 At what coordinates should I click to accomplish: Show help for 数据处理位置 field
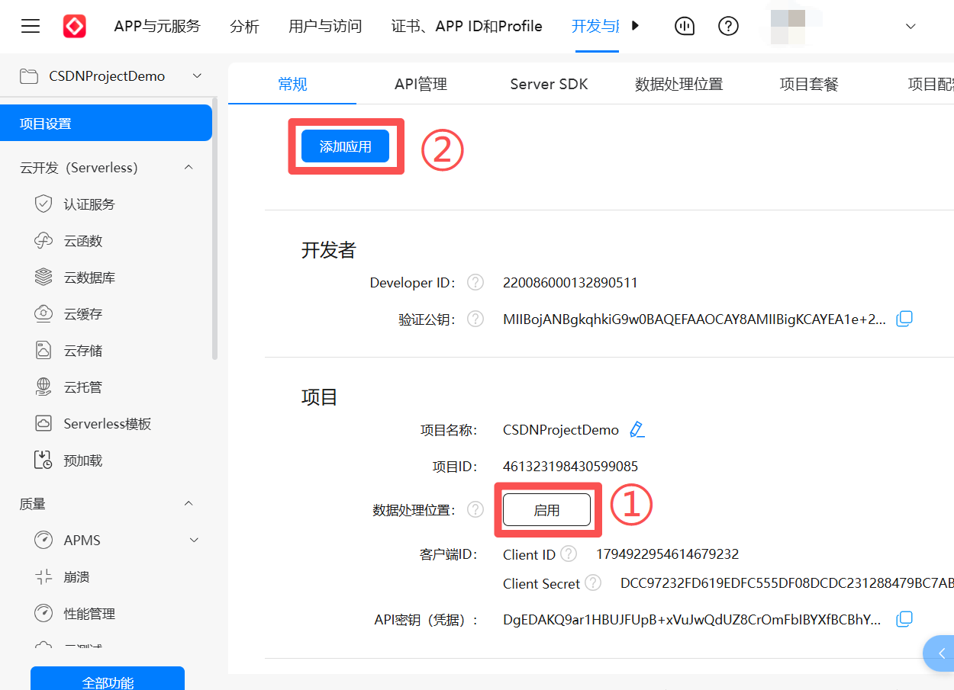click(475, 509)
